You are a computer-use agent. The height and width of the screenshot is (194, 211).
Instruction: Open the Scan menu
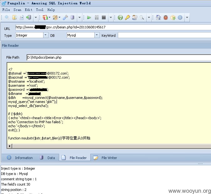point(18,10)
